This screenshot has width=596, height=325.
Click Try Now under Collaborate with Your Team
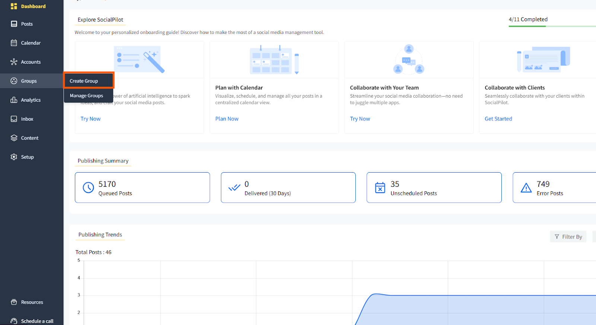[360, 119]
